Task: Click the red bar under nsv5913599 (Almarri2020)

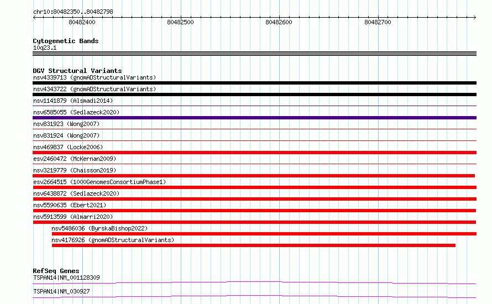Action: point(254,222)
